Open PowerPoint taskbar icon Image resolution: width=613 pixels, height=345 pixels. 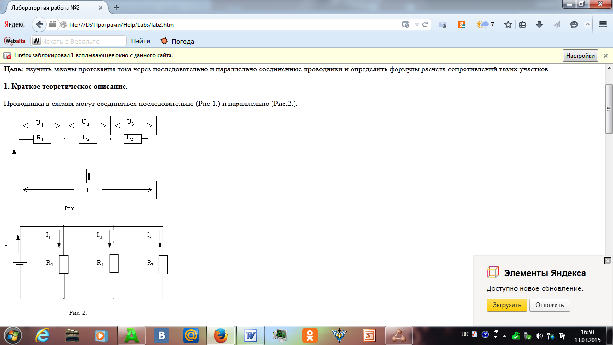[369, 335]
